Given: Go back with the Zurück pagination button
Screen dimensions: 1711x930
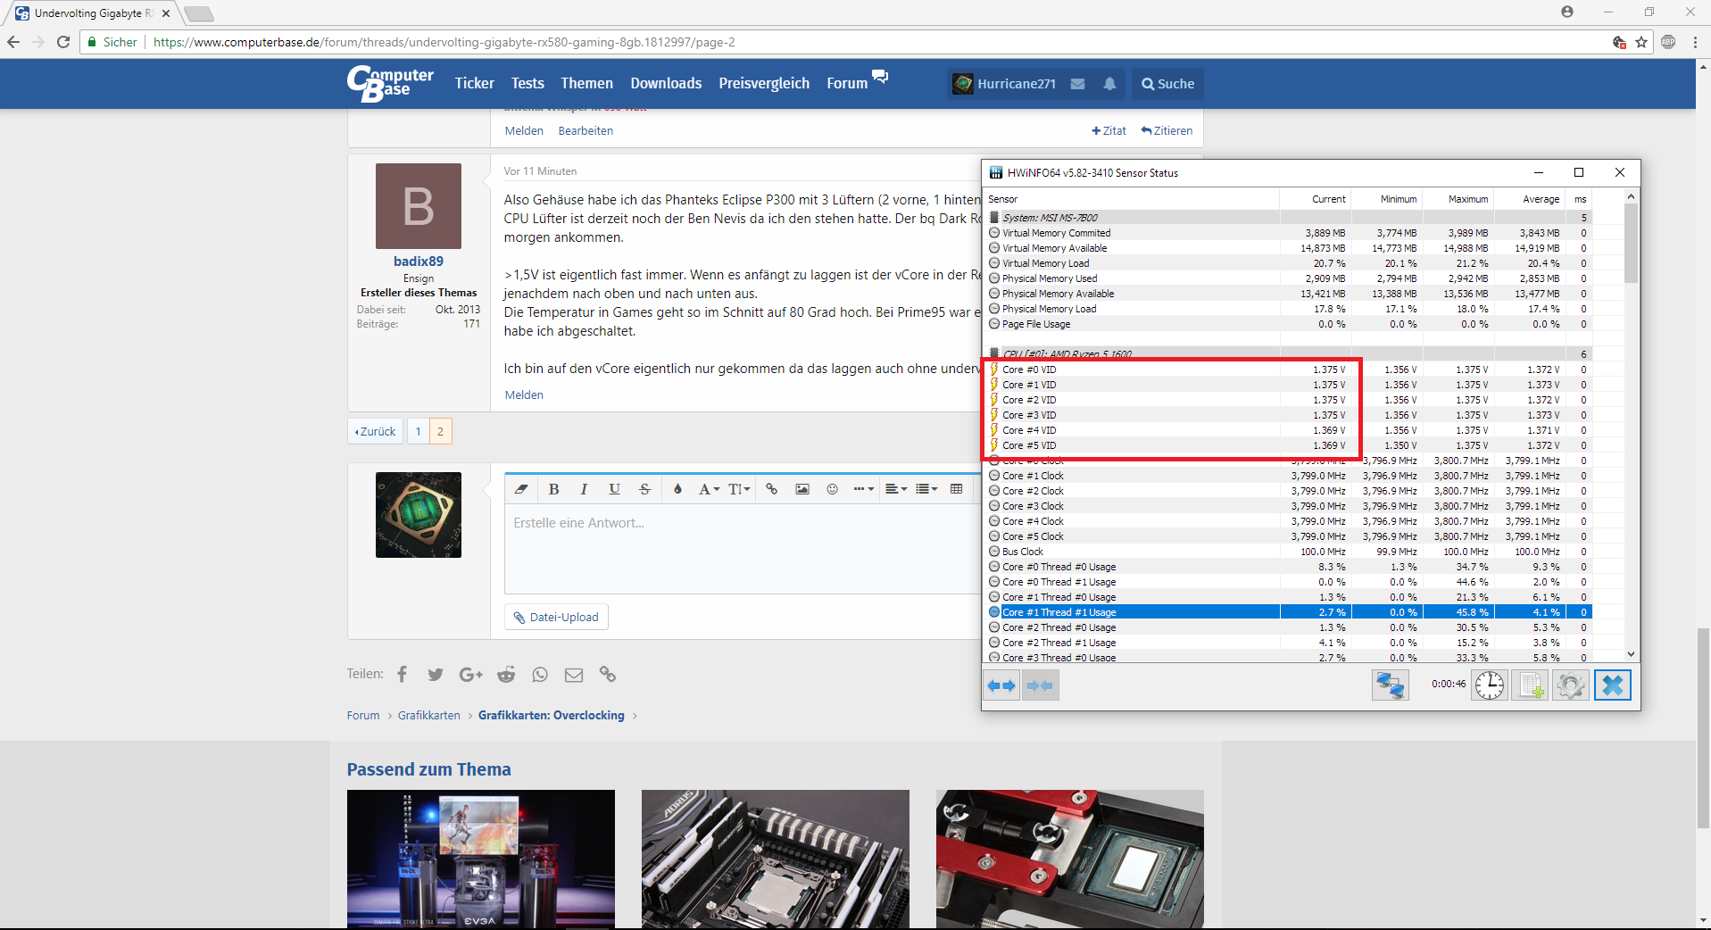Looking at the screenshot, I should click(375, 431).
